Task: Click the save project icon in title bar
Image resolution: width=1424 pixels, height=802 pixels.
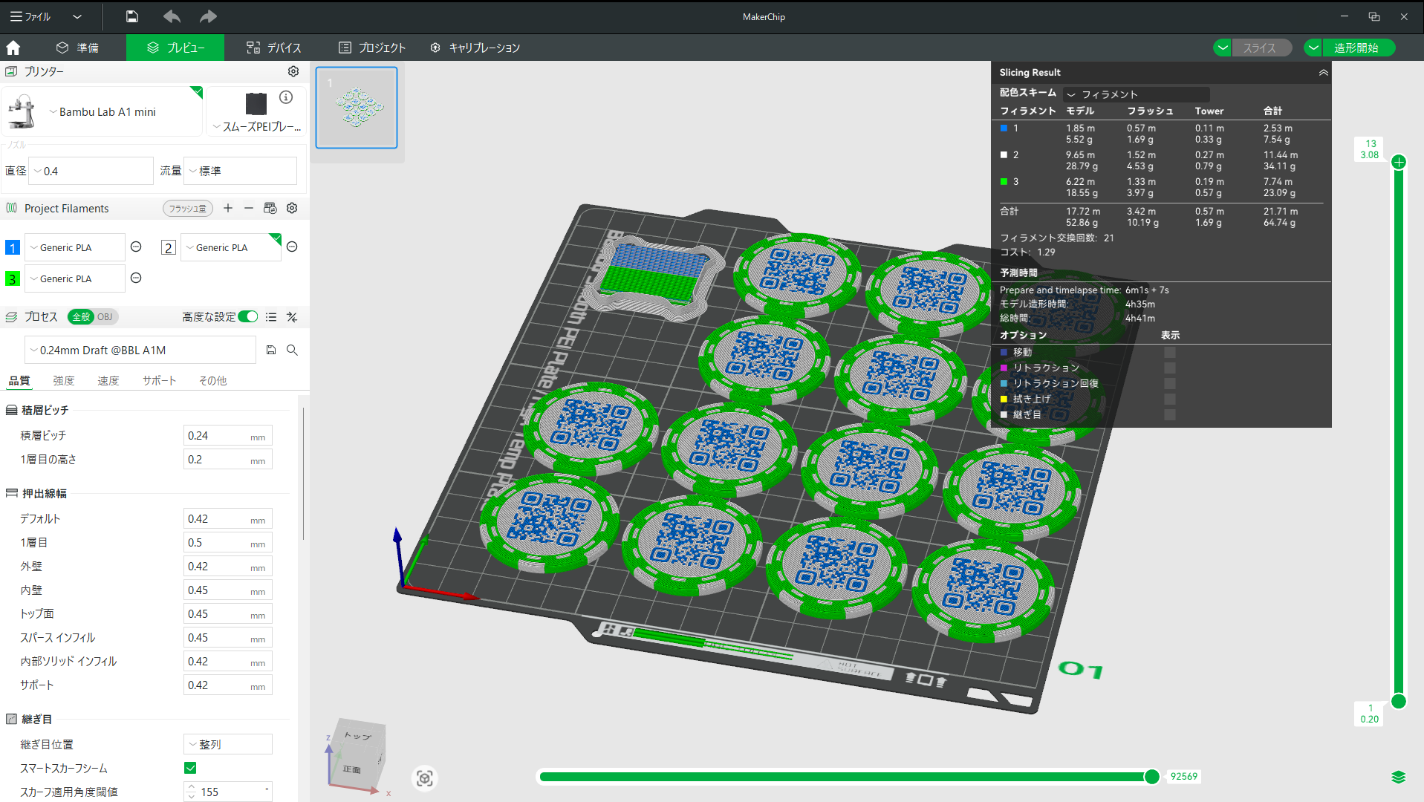Action: point(132,16)
